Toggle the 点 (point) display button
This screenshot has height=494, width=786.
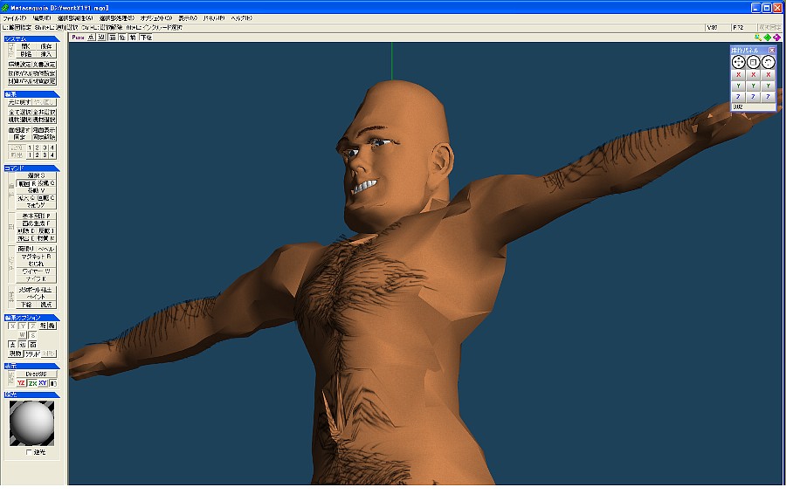[x=91, y=38]
